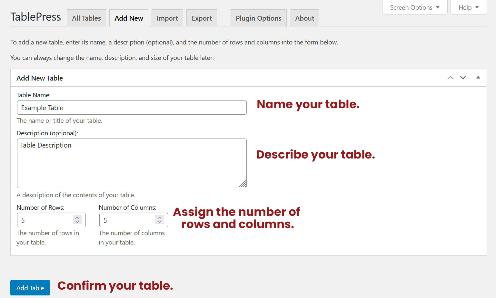496x298 pixels.
Task: Decrease the Number of Columns value
Action: click(x=159, y=222)
